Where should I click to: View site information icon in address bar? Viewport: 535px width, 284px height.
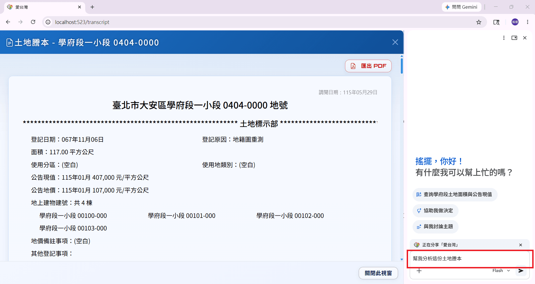coord(48,22)
